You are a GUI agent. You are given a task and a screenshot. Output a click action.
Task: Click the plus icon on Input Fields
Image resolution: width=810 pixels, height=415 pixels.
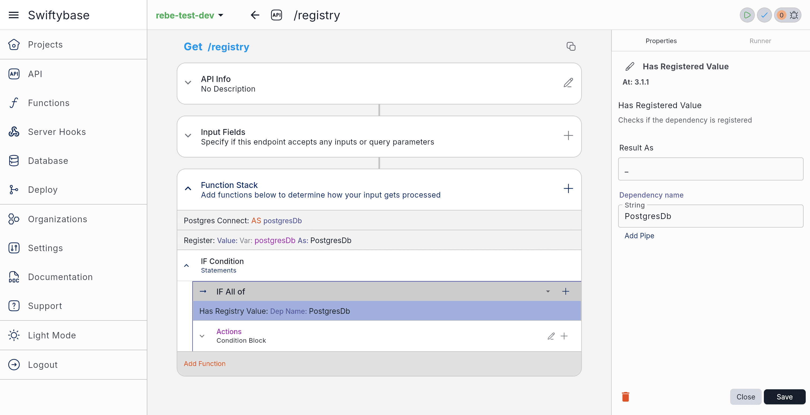(568, 136)
